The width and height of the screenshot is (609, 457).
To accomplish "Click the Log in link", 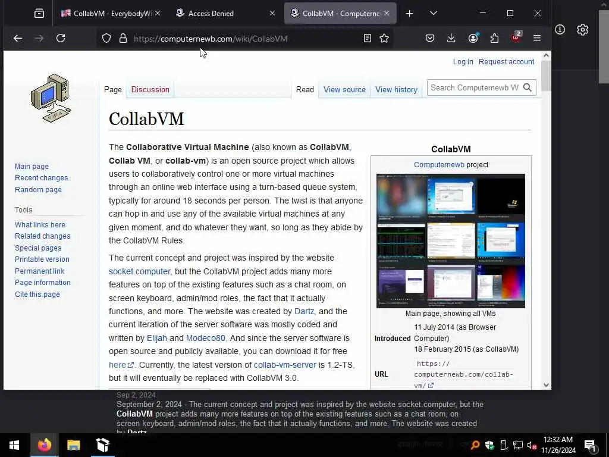I will pos(463,62).
